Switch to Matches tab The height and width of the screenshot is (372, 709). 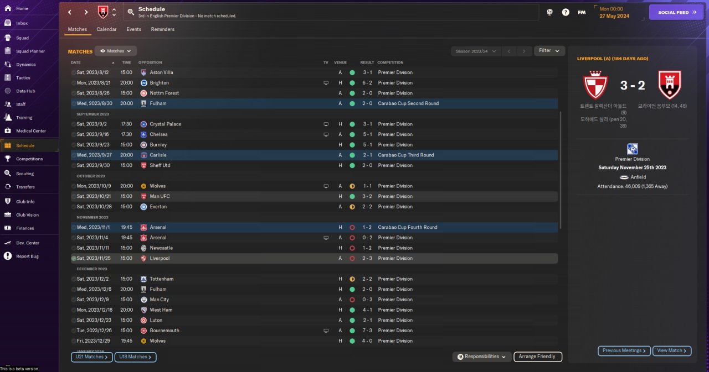tap(78, 29)
